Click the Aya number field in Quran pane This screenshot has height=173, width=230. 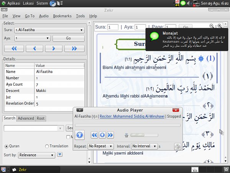140,27
